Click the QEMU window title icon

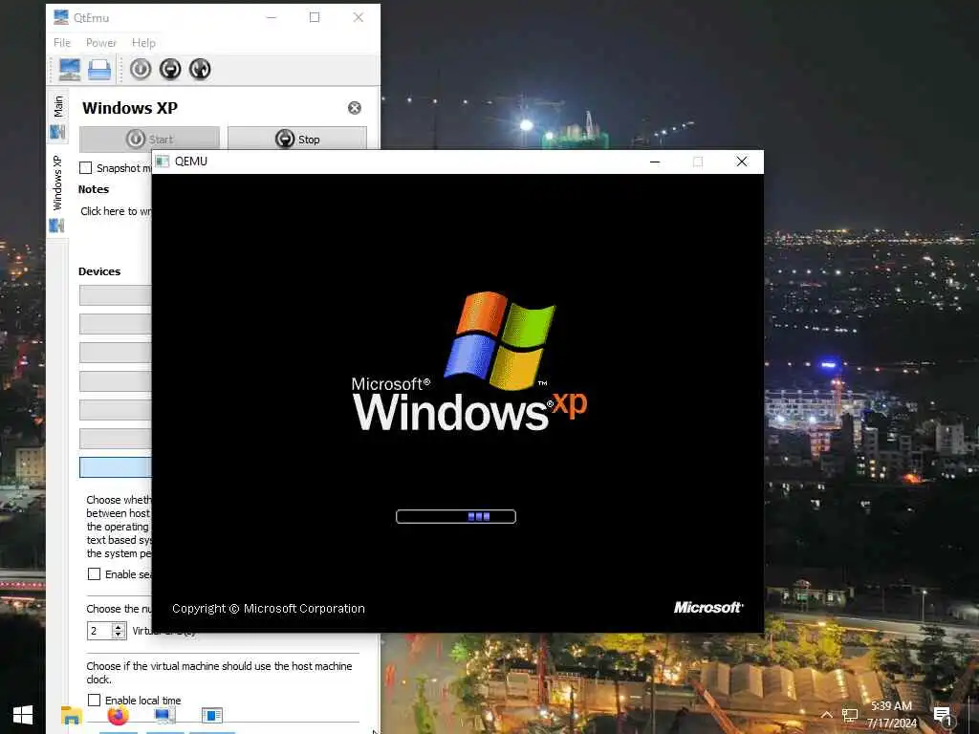pyautogui.click(x=163, y=162)
